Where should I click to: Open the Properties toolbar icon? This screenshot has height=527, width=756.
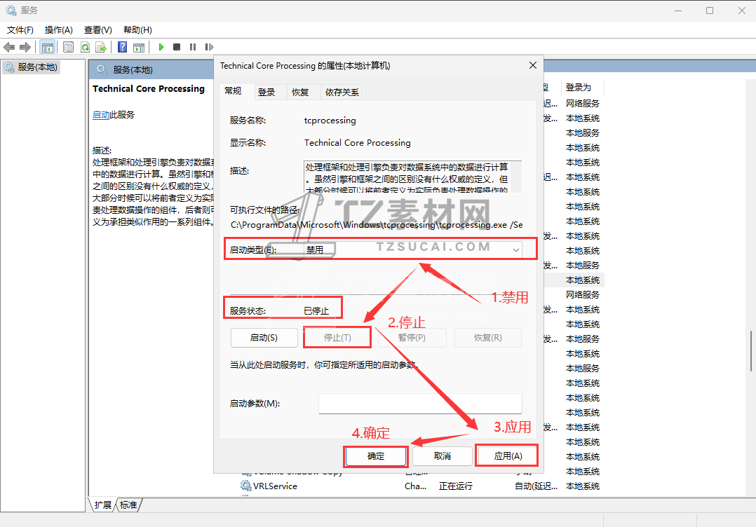coord(69,47)
